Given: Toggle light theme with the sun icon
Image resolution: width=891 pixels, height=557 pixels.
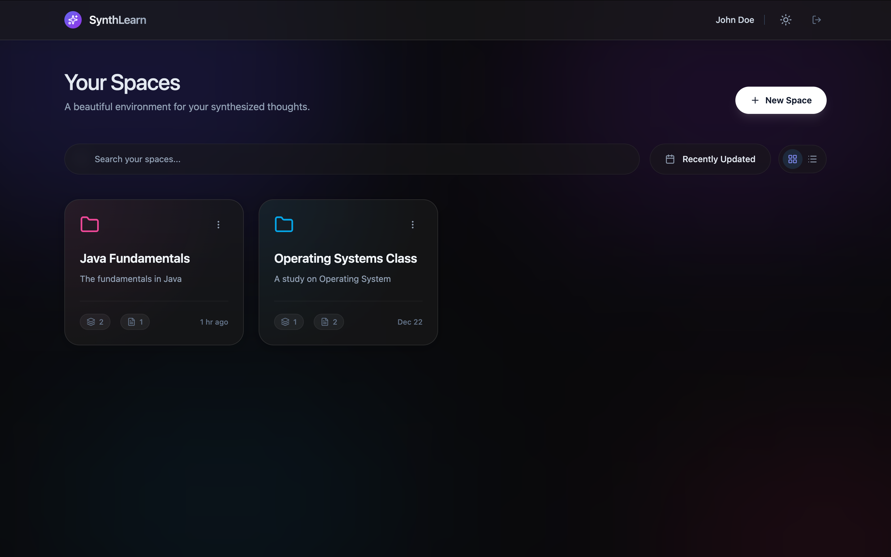Looking at the screenshot, I should [786, 19].
